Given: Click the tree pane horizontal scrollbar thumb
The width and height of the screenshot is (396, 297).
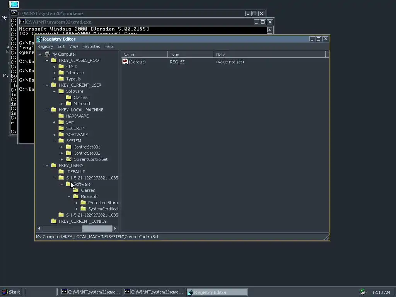Looking at the screenshot, I should coord(97,228).
